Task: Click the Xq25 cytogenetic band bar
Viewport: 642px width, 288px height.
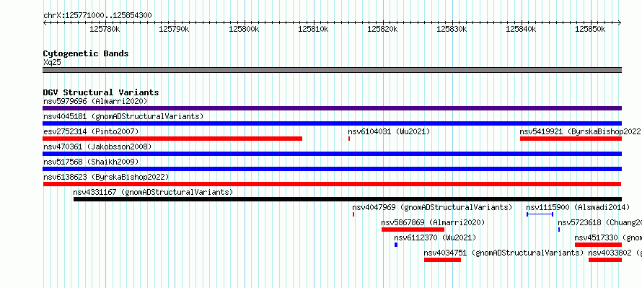Action: pyautogui.click(x=332, y=70)
